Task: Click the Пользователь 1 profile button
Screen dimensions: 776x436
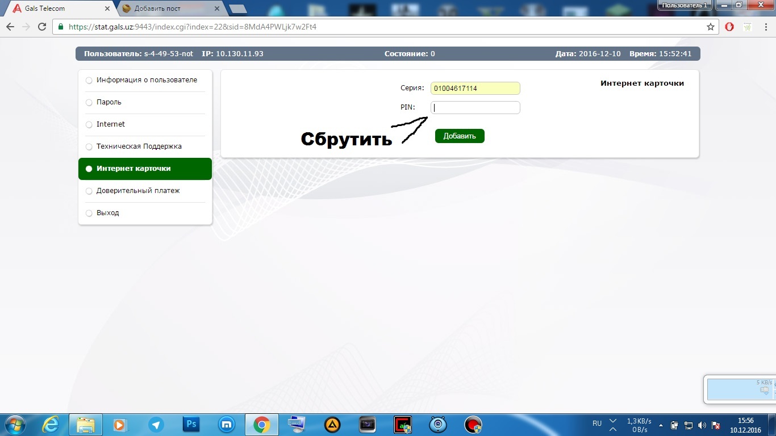Action: pyautogui.click(x=685, y=5)
